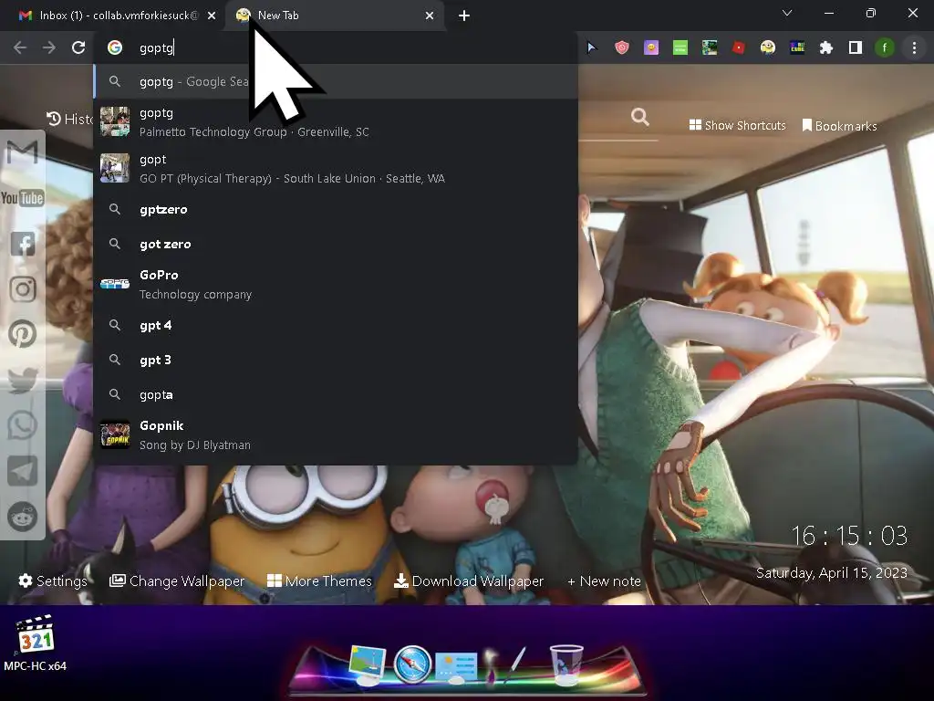Open Reddit from the sidebar
This screenshot has height=701, width=934.
[x=23, y=517]
